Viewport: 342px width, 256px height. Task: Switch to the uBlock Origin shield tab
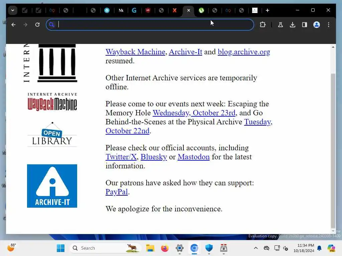coord(148,10)
